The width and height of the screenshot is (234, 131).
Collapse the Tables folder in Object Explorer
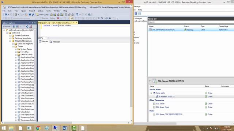[13, 47]
